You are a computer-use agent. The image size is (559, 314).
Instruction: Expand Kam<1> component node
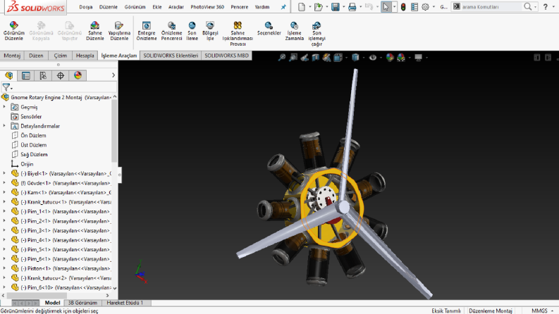point(4,192)
